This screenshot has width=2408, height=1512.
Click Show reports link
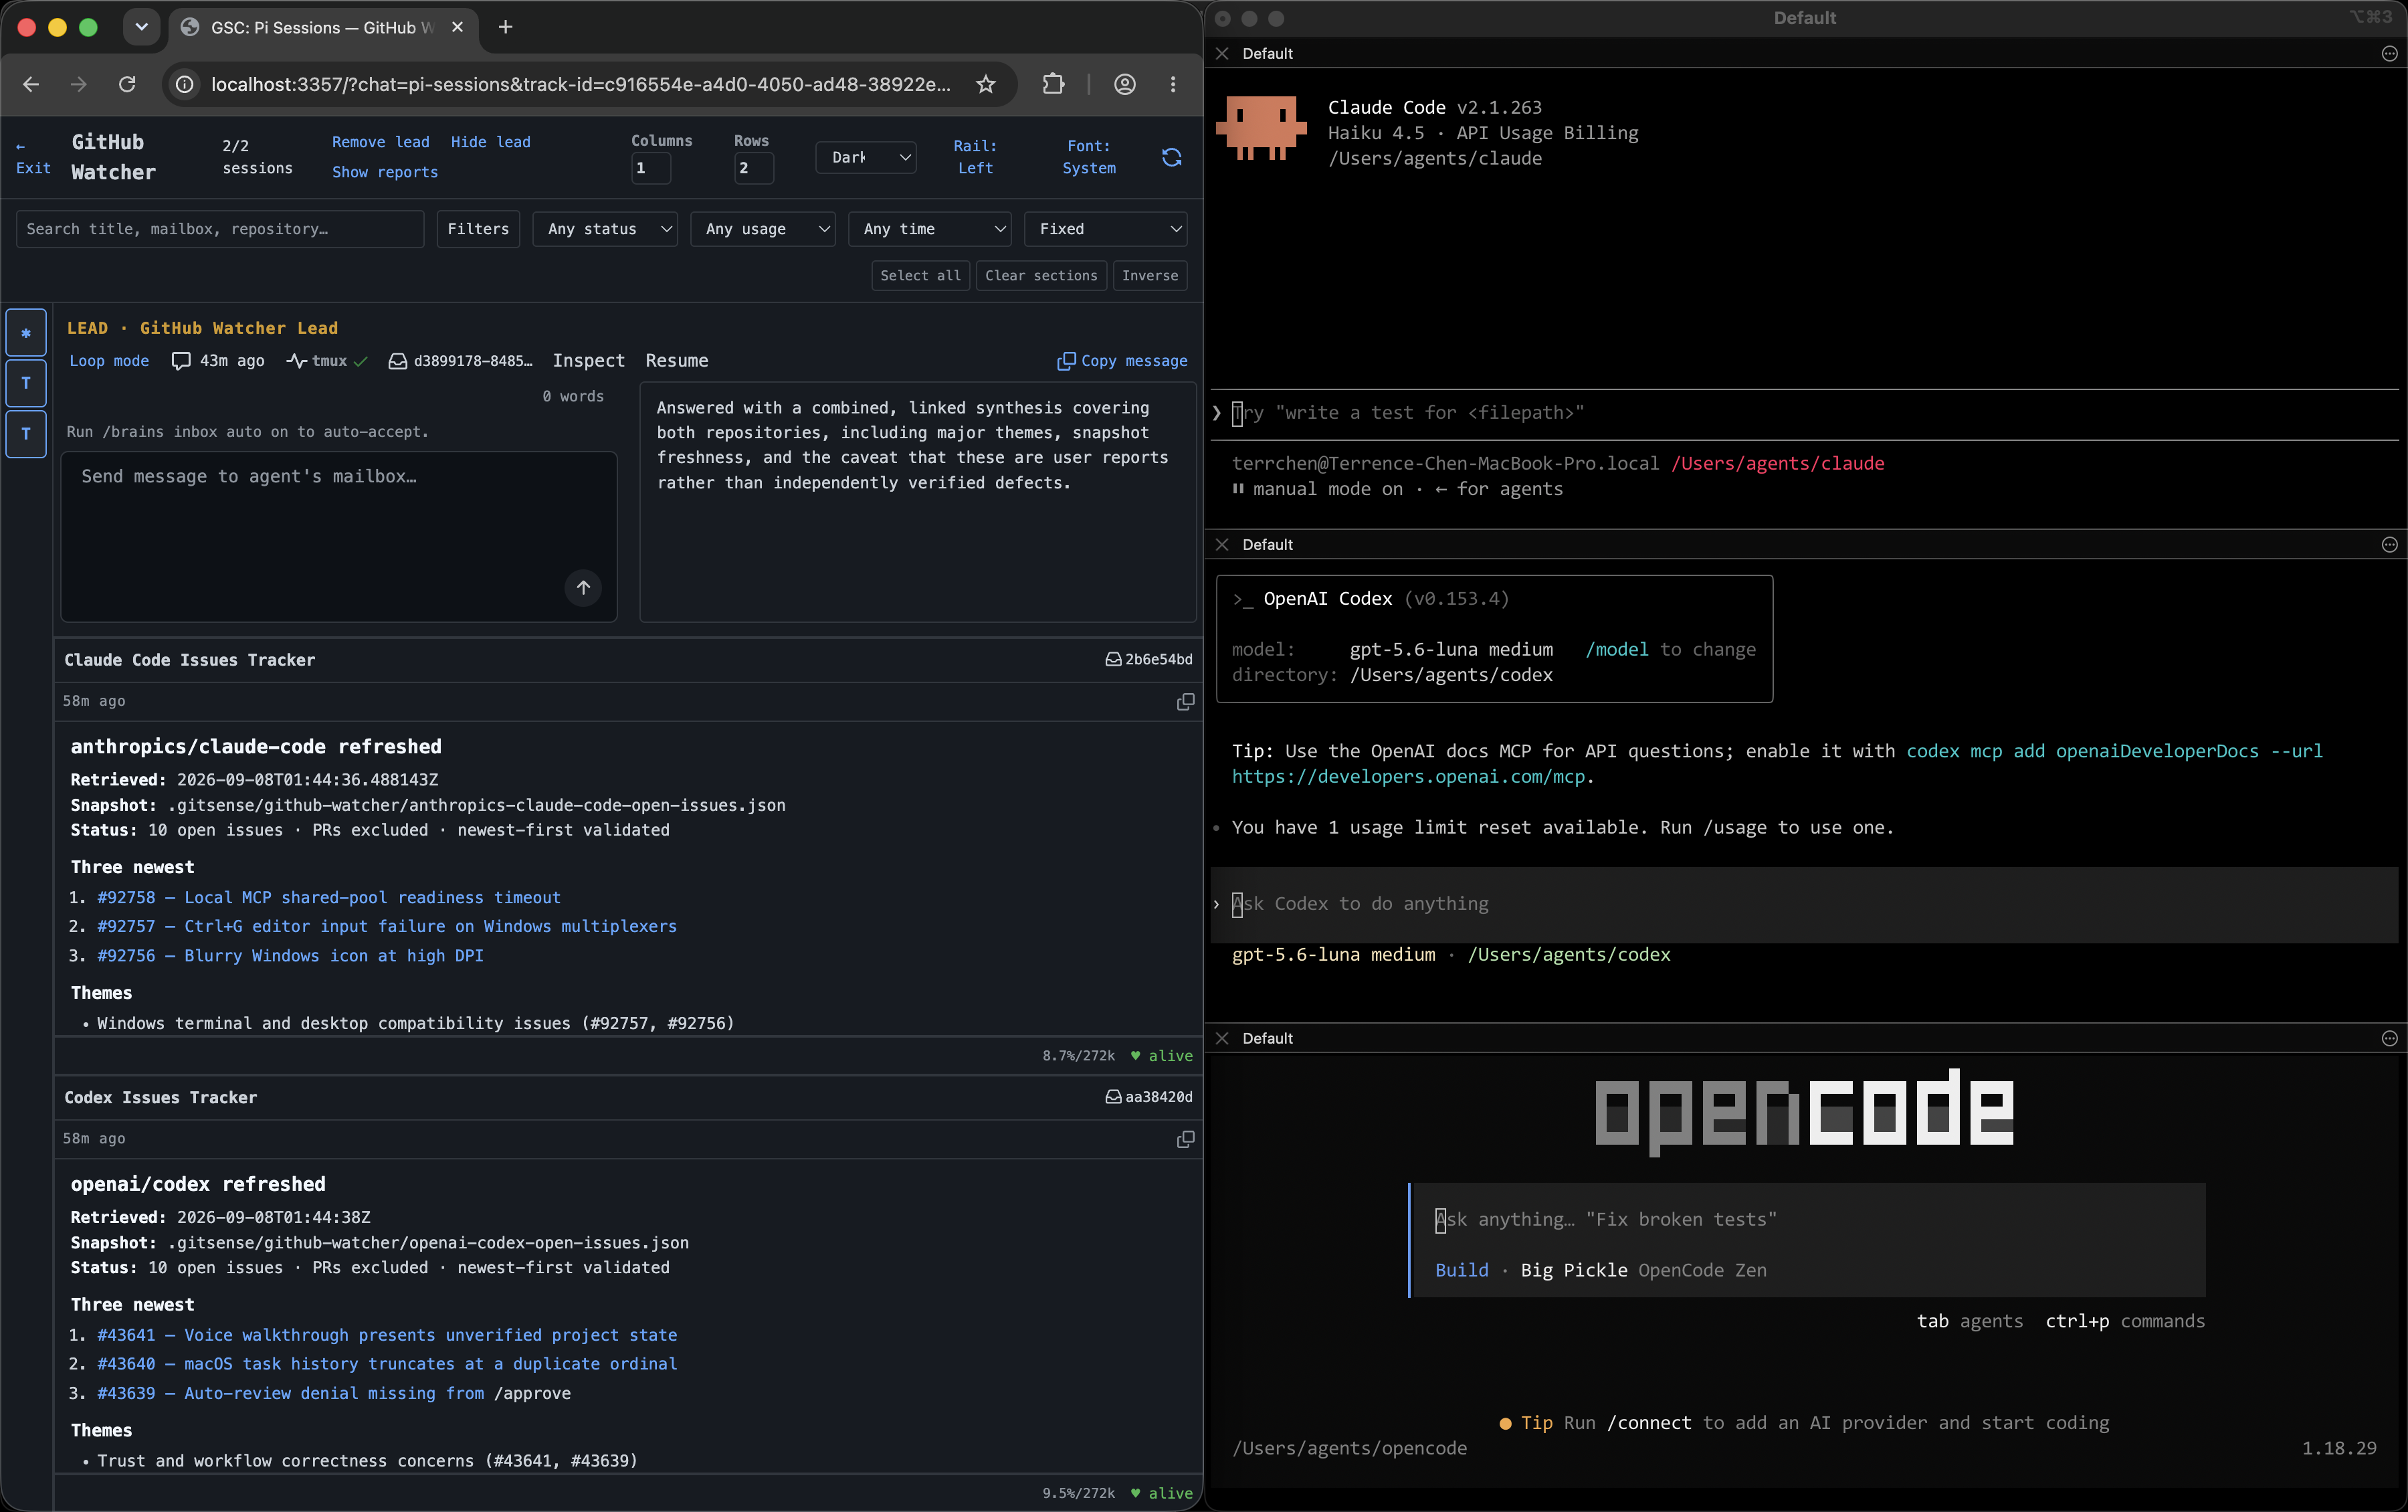tap(385, 172)
